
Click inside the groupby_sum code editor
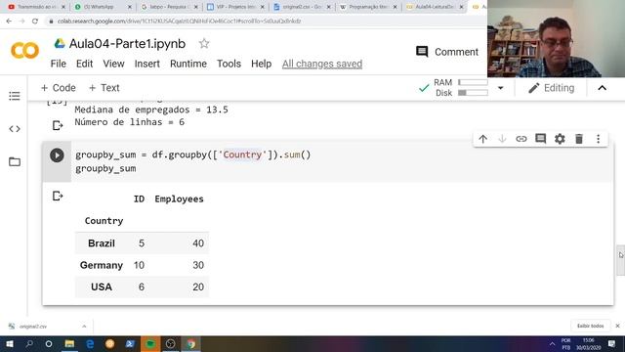pyautogui.click(x=342, y=161)
